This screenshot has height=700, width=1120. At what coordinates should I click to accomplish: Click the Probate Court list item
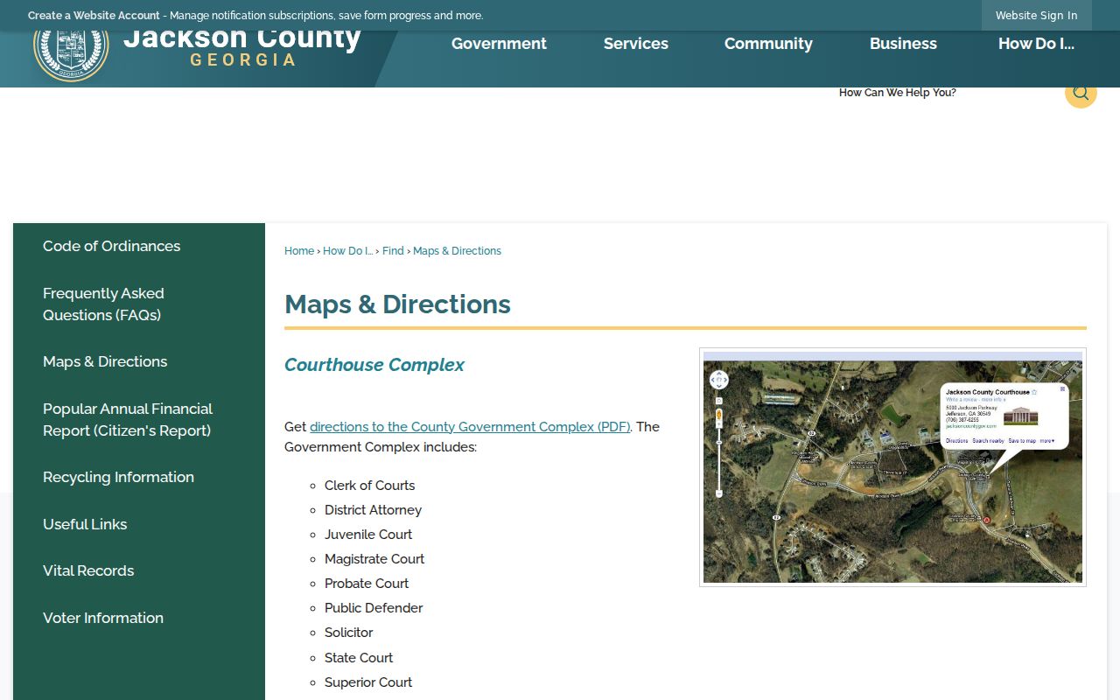pos(367,584)
